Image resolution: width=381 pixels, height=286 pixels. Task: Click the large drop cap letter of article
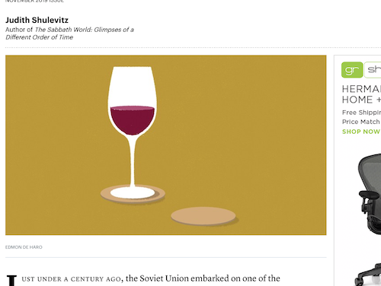coord(11,280)
